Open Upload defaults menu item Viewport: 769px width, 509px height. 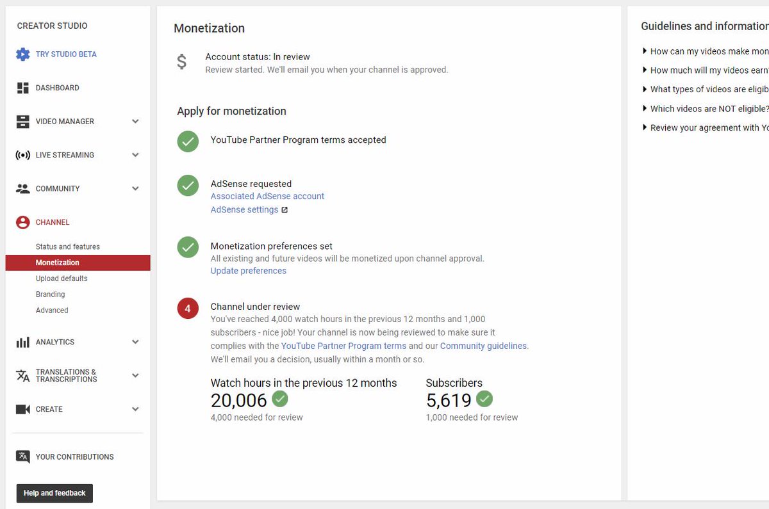tap(62, 279)
